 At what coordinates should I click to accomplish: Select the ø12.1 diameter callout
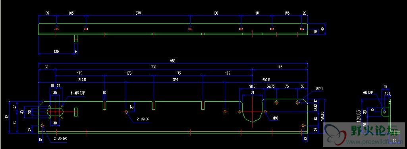(319, 89)
